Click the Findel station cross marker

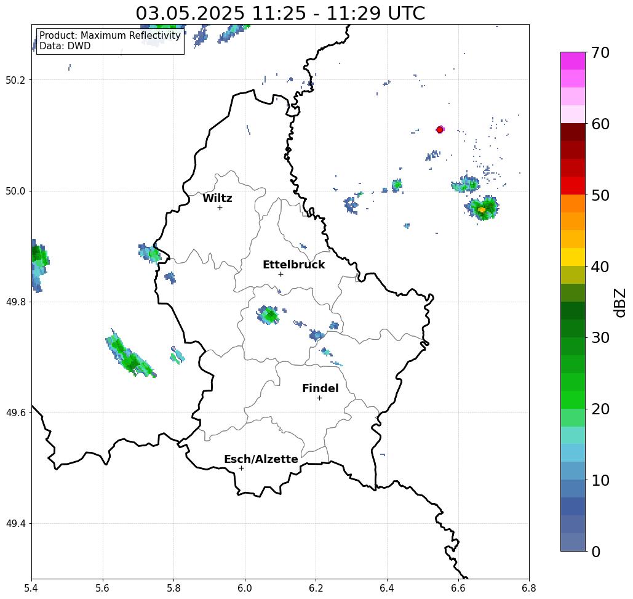(319, 398)
